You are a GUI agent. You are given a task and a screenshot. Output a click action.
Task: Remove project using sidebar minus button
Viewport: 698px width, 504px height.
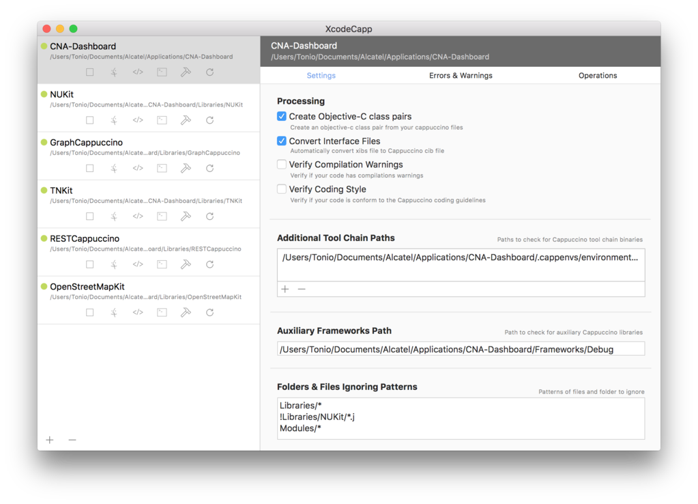[x=72, y=440]
